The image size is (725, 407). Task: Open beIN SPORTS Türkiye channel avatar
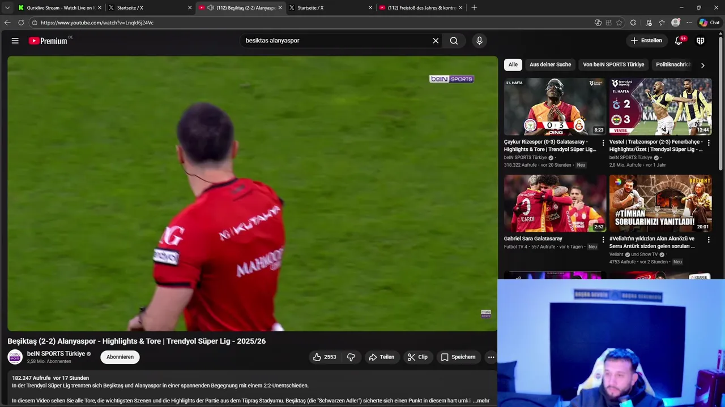pyautogui.click(x=15, y=357)
